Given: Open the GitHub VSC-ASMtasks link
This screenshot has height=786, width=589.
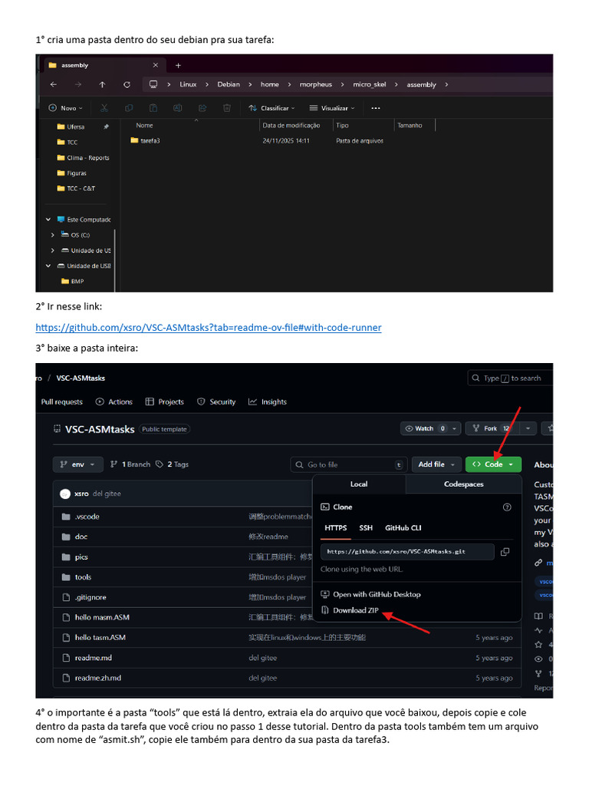Looking at the screenshot, I should [x=209, y=327].
